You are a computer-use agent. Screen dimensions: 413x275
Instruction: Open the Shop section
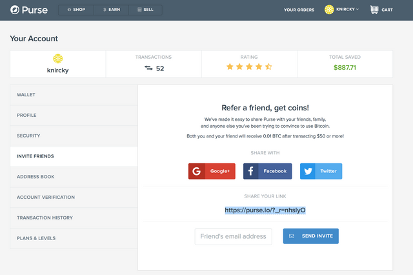pos(76,10)
